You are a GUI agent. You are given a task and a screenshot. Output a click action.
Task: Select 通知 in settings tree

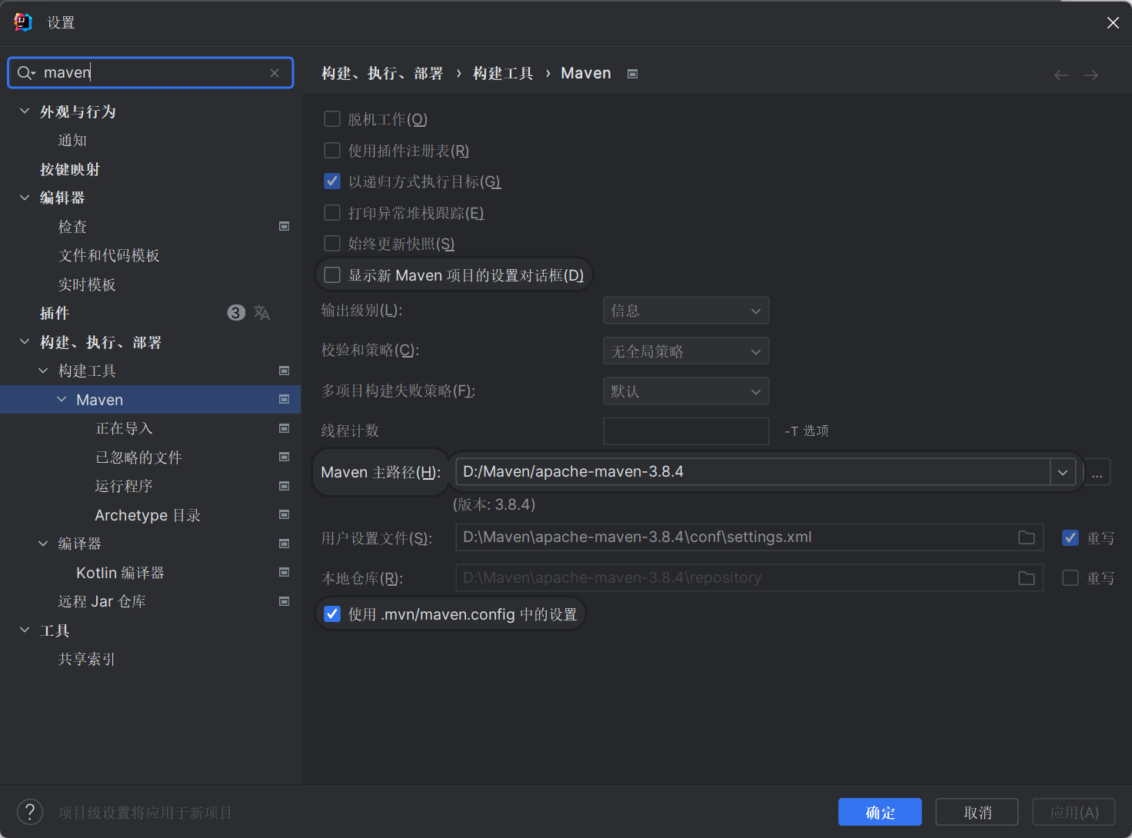(x=72, y=141)
